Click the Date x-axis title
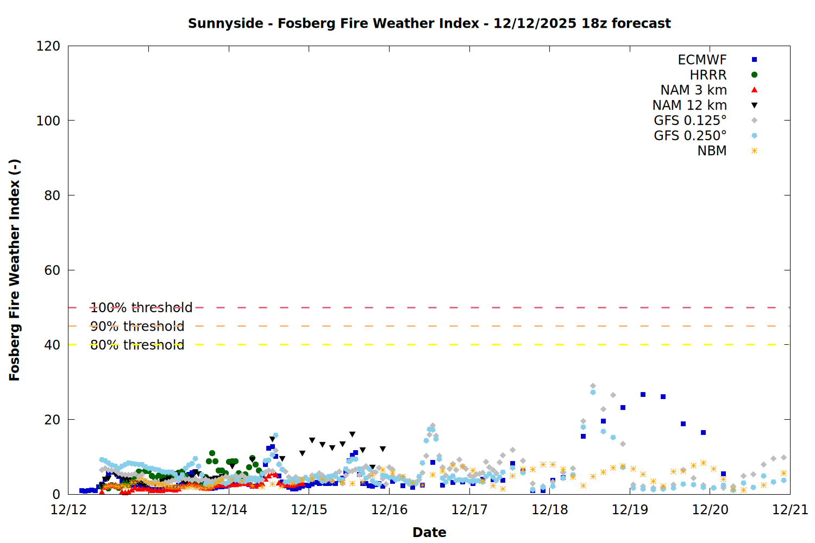Viewport: 815px width, 543px height. [429, 532]
